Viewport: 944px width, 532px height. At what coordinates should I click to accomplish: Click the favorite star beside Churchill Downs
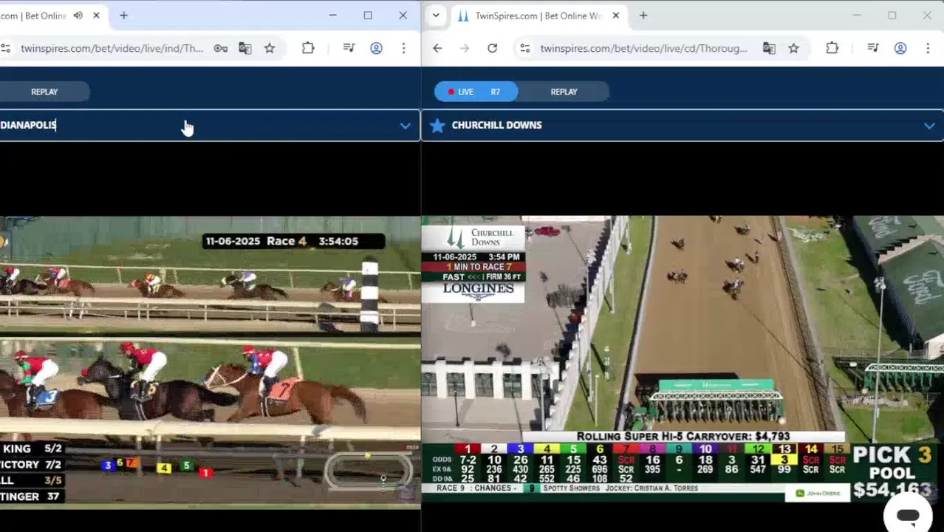(437, 126)
